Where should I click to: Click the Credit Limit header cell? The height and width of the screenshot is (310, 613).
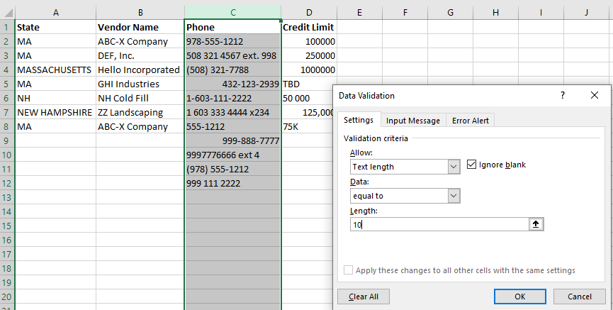tap(309, 27)
